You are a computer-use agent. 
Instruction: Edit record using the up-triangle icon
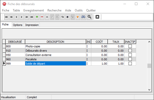[47, 17]
